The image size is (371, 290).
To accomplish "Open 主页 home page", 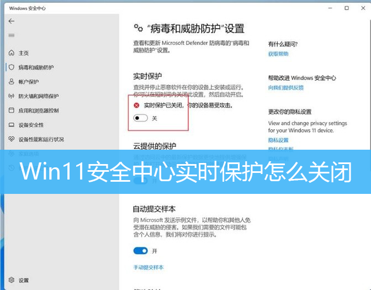I will click(x=23, y=53).
